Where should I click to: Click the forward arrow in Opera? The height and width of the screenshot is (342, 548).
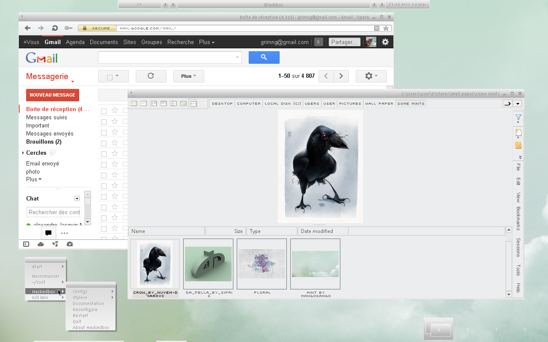(x=41, y=28)
